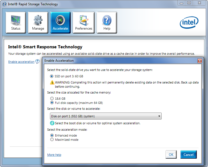Select Enhanced mode acceleration
208x167 pixels.
[x=52, y=135]
